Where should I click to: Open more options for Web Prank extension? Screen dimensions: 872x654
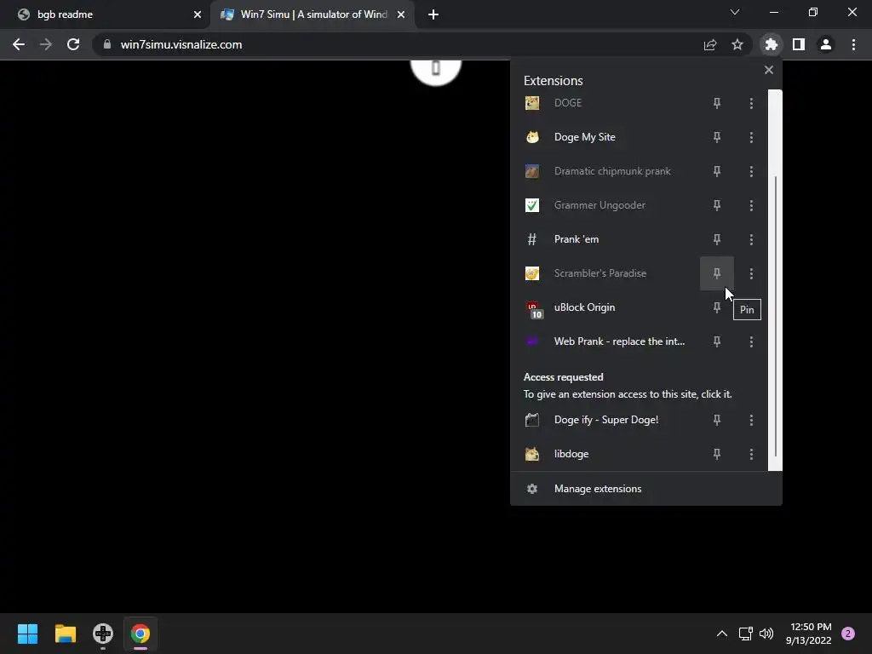click(x=751, y=341)
